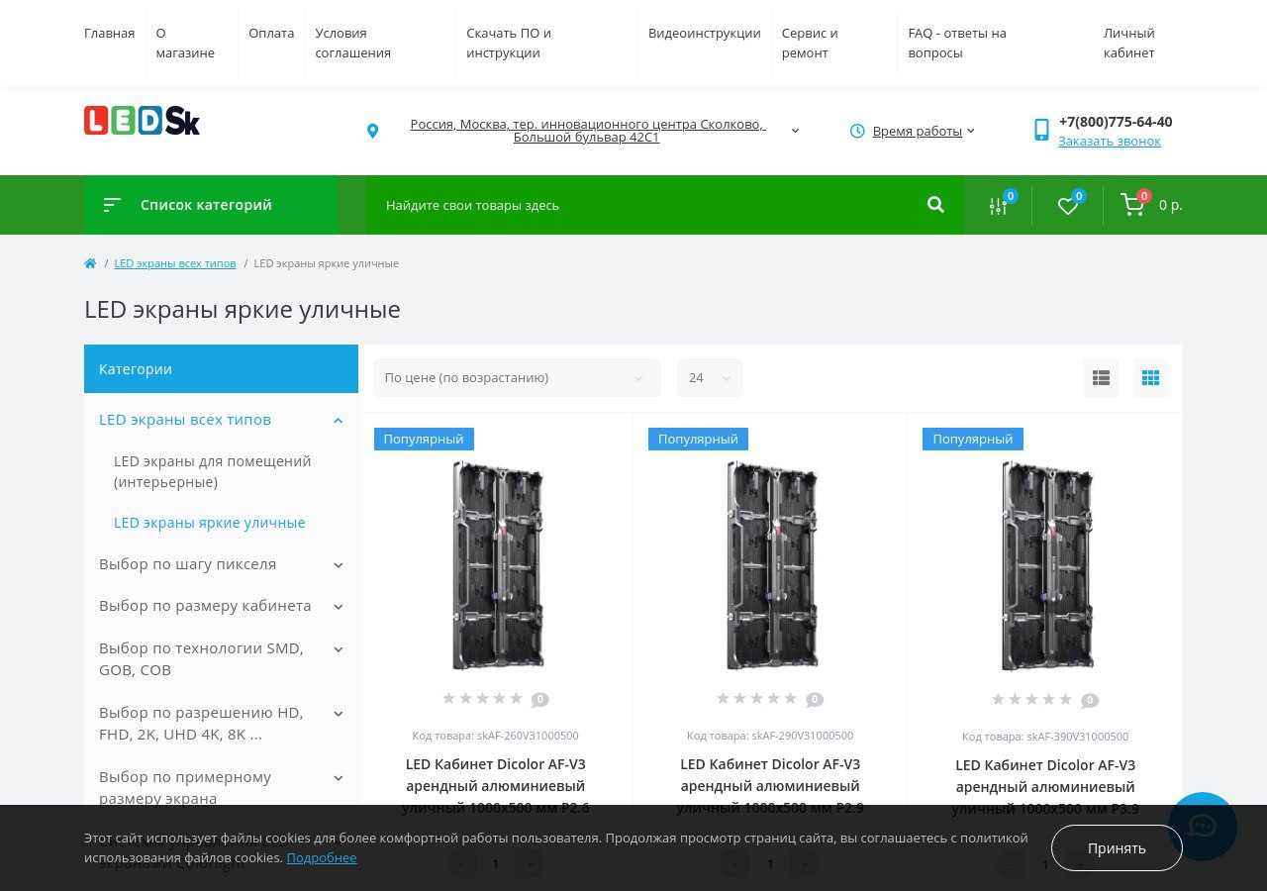
Task: Click the star rating of the P2.9 product
Action: pyautogui.click(x=757, y=698)
